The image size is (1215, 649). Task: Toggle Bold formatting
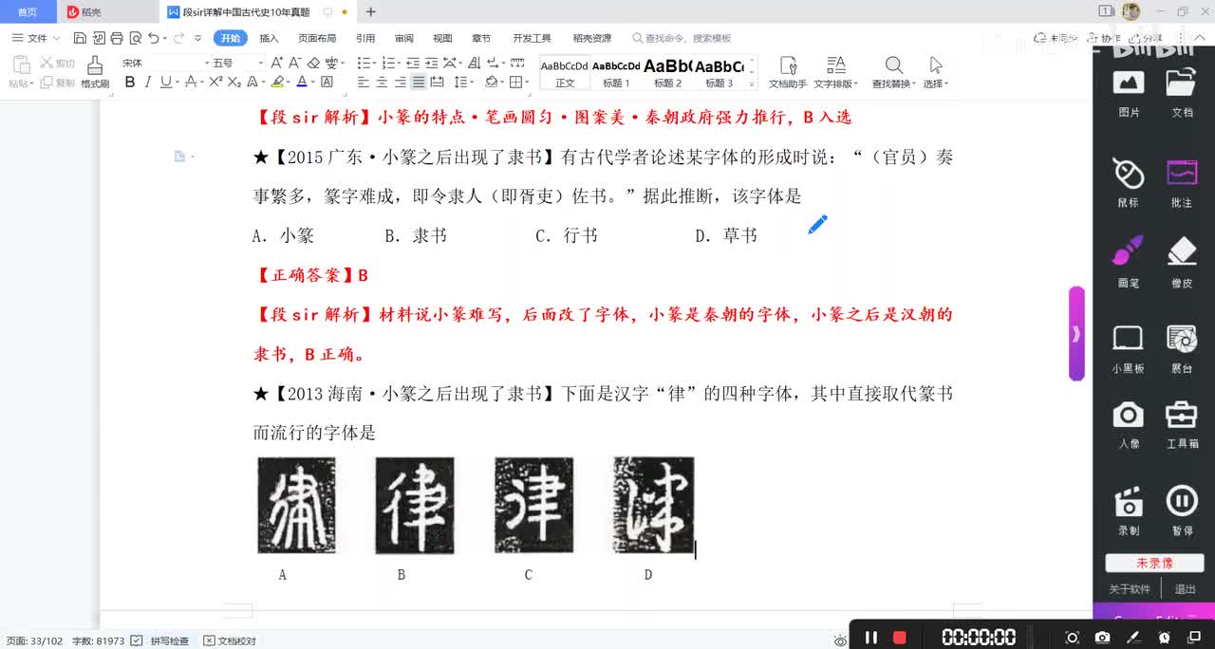[130, 83]
